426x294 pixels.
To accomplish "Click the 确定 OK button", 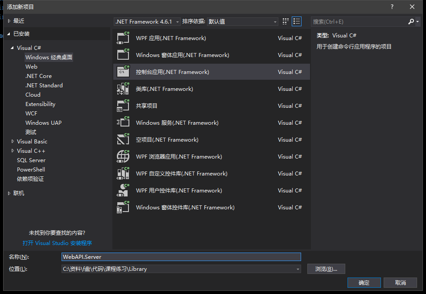I will [x=364, y=282].
